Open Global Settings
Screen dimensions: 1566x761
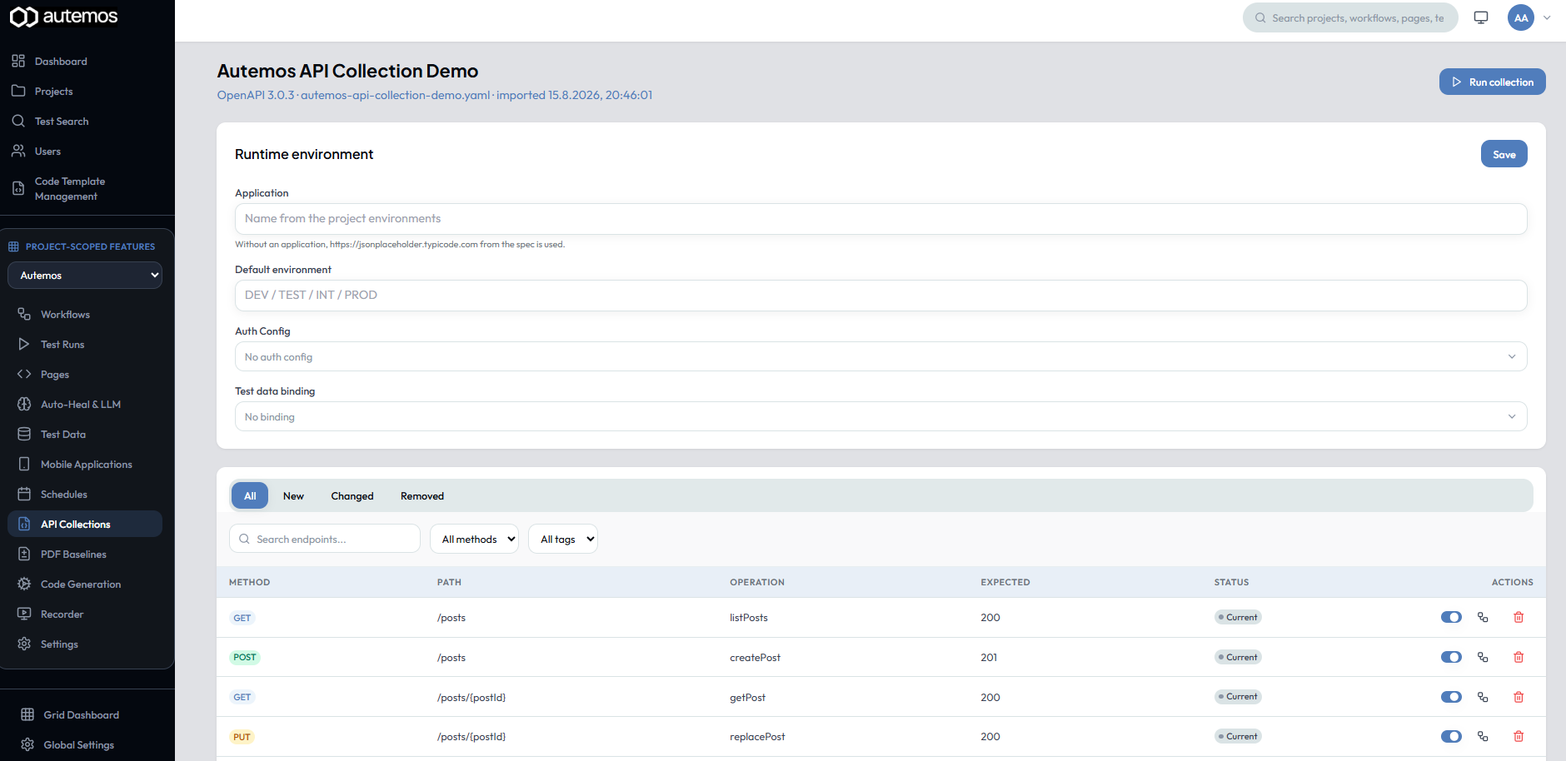[x=79, y=745]
